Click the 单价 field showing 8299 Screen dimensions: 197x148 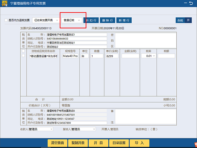[x=112, y=56]
